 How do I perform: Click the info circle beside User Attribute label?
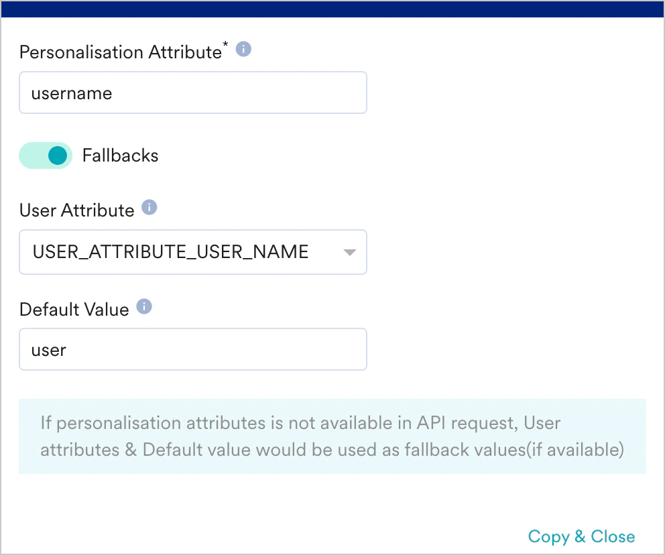(149, 208)
